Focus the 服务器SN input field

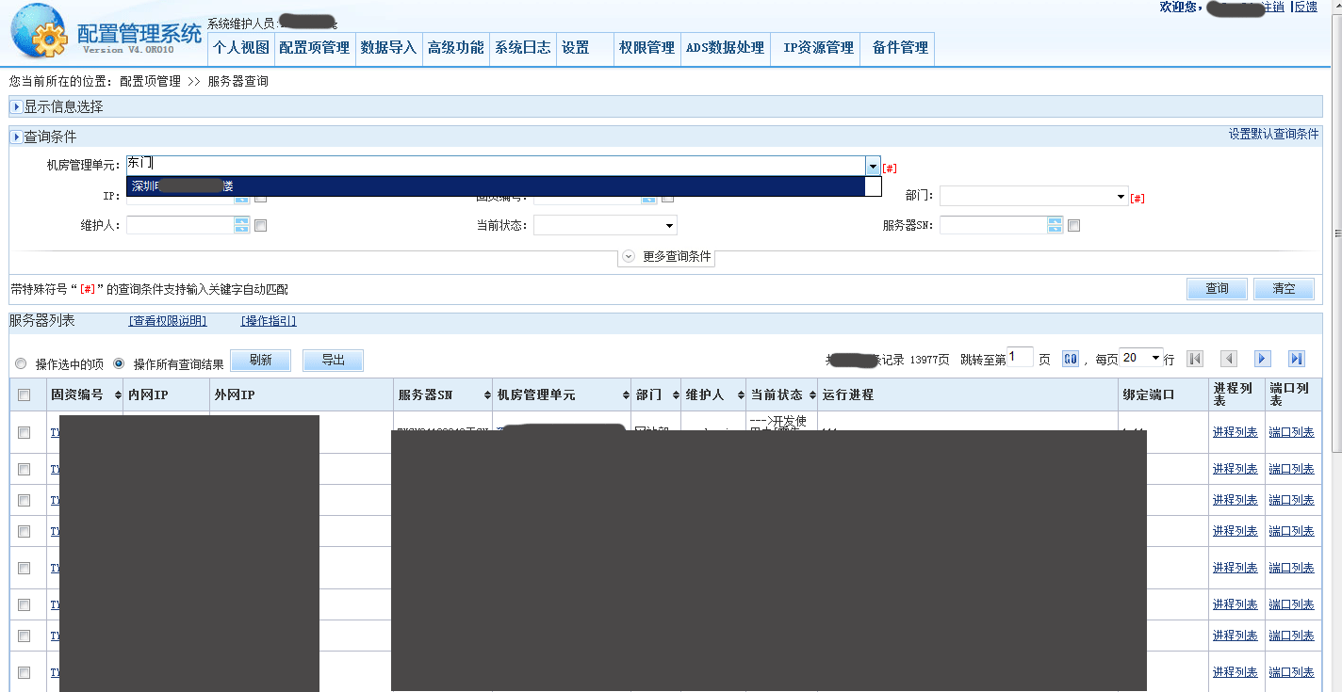click(993, 225)
